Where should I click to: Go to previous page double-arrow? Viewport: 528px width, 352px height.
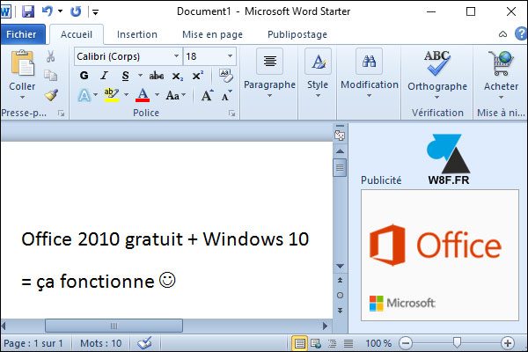340,280
